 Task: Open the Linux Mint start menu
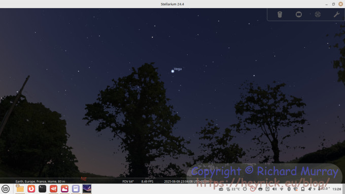tap(6, 189)
